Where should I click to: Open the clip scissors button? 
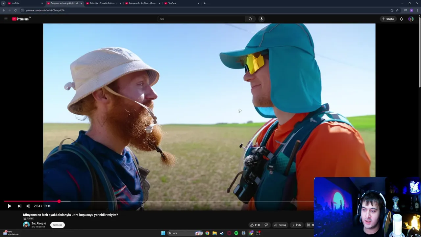309,225
